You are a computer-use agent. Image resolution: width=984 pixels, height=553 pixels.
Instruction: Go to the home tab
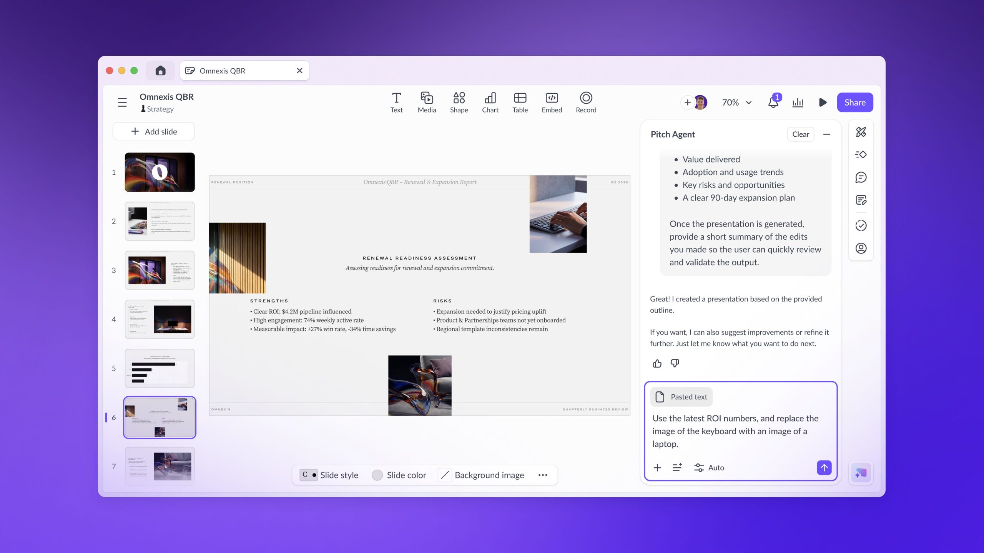pos(160,71)
